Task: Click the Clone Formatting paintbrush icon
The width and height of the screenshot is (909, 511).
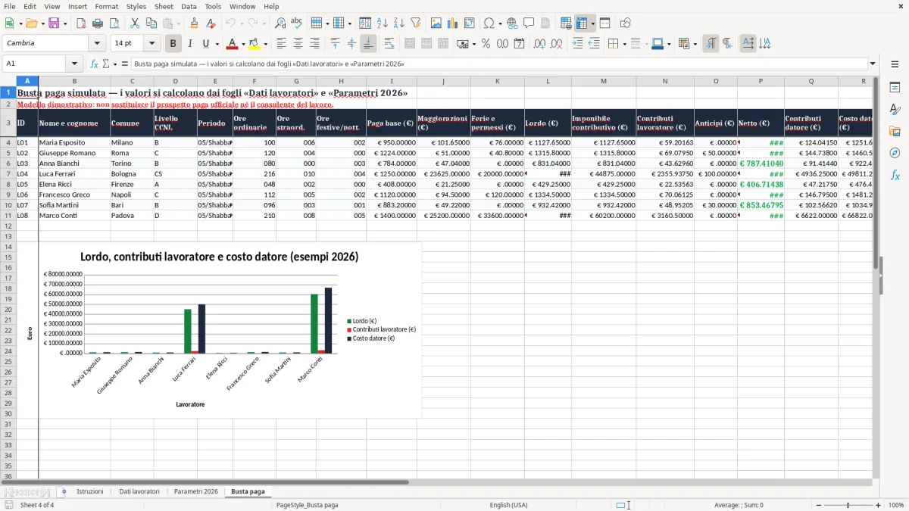Action: [194, 23]
